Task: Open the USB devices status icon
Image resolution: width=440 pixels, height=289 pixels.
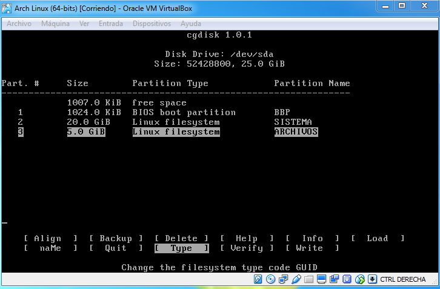Action: click(x=296, y=279)
